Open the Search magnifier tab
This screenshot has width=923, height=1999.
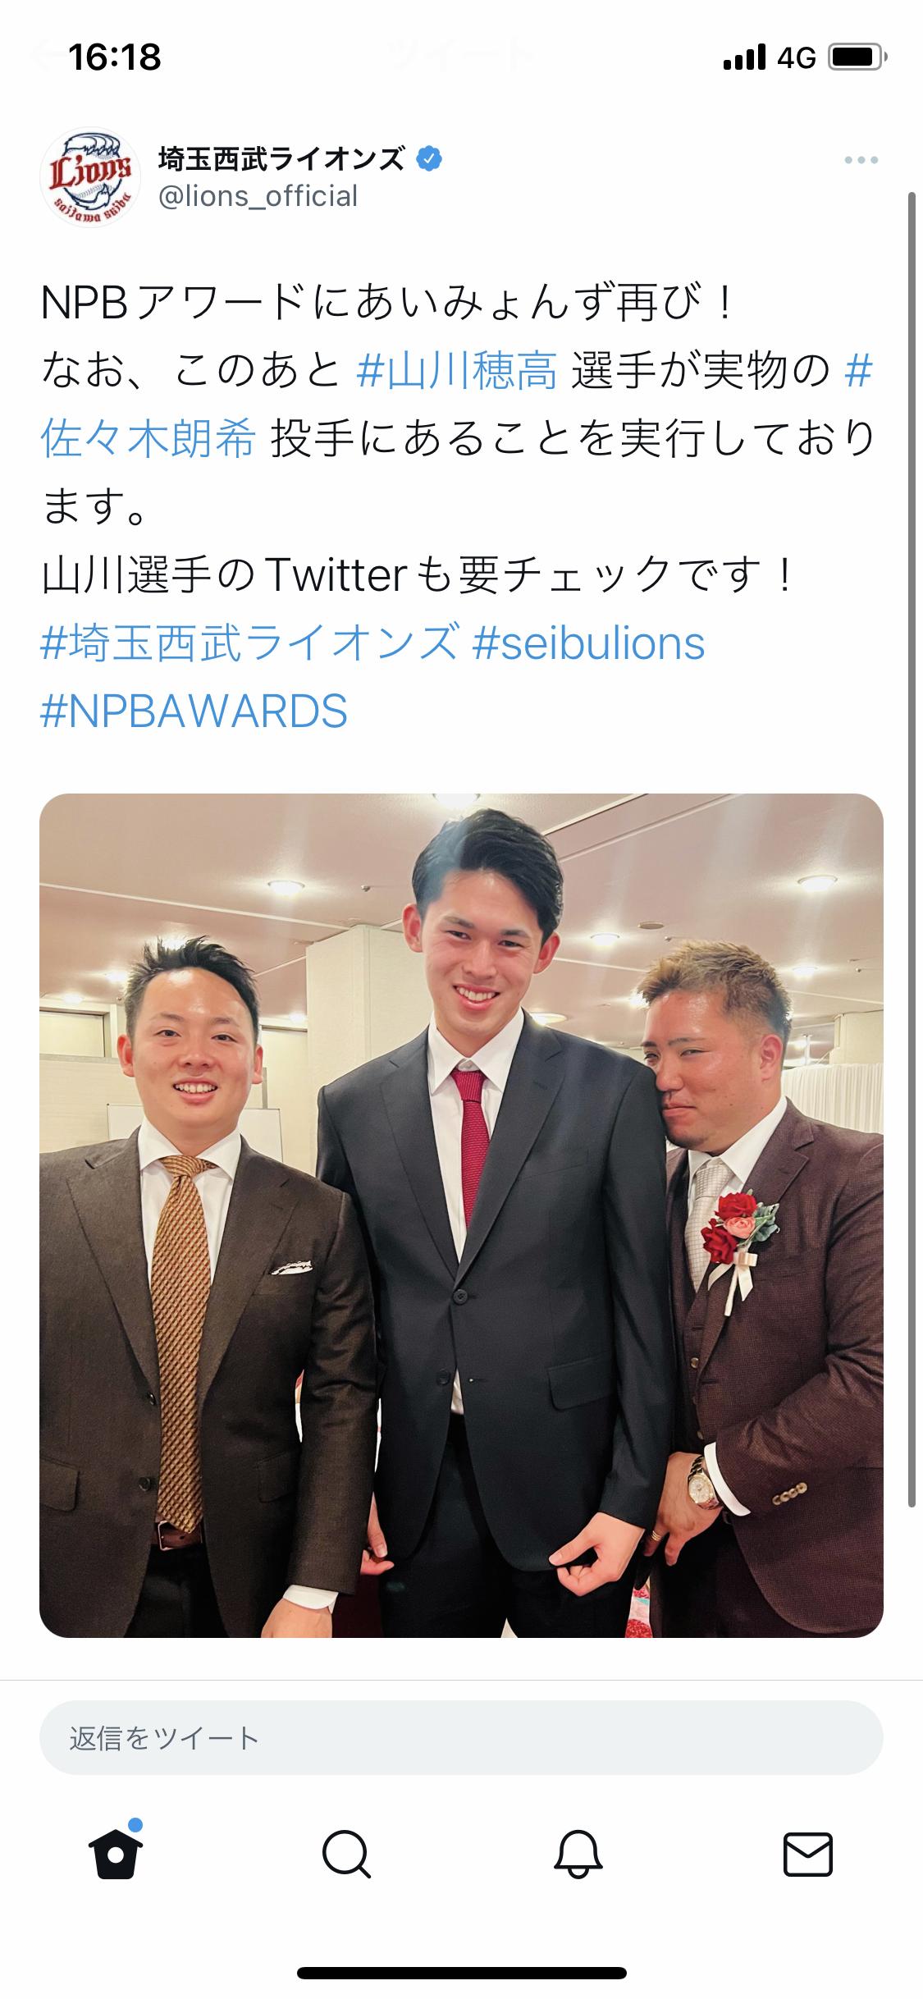pos(346,1855)
